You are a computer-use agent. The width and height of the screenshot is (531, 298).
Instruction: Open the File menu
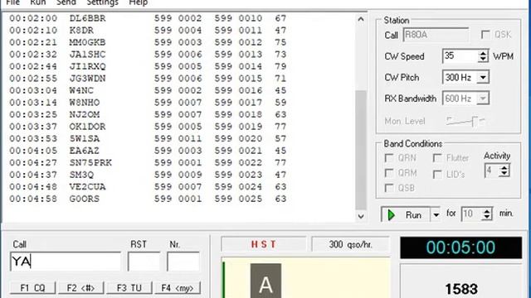point(13,2)
